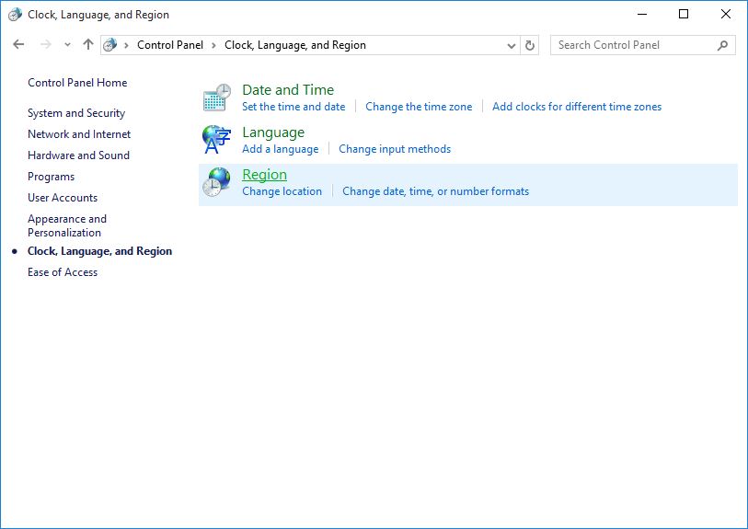Open the Date and Time heading
The image size is (748, 529).
click(x=288, y=89)
